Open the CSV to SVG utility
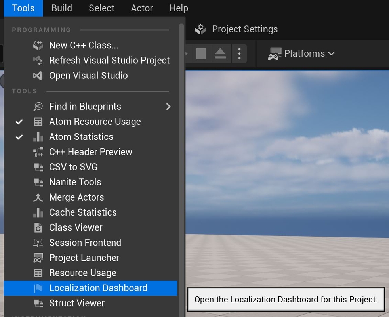 coord(73,167)
